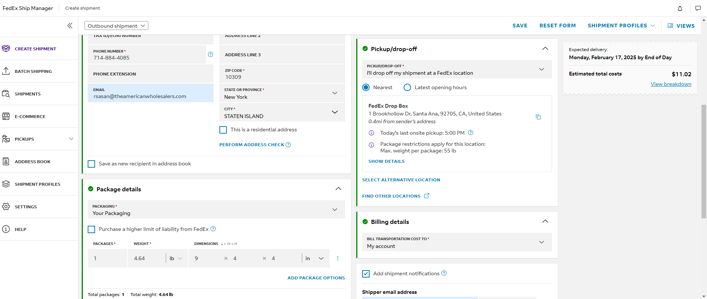Click the Weight field showing 4.64

(x=147, y=258)
